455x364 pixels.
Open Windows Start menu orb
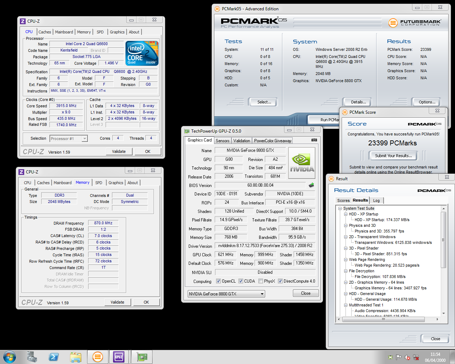(10, 357)
